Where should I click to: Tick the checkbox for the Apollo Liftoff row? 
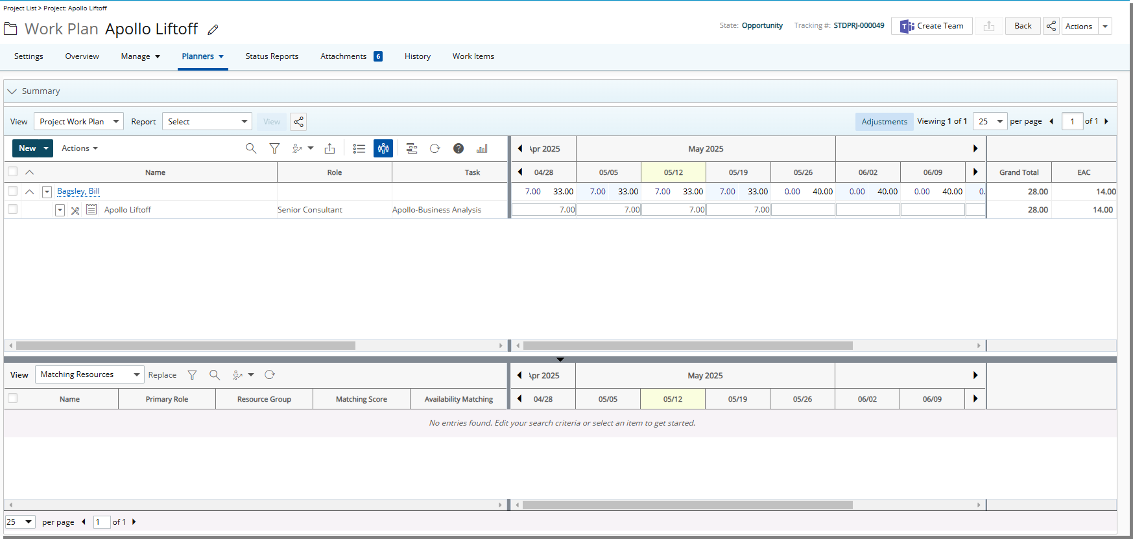(12, 209)
